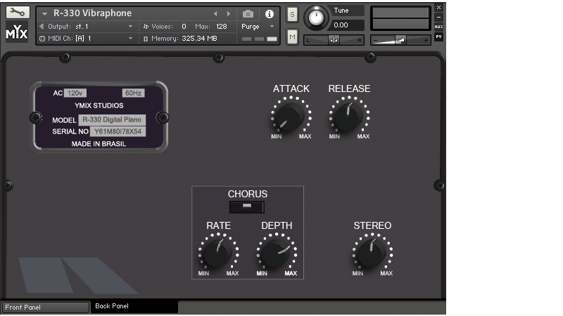Click the output level meter
Image resolution: width=563 pixels, height=316 pixels.
click(x=400, y=18)
